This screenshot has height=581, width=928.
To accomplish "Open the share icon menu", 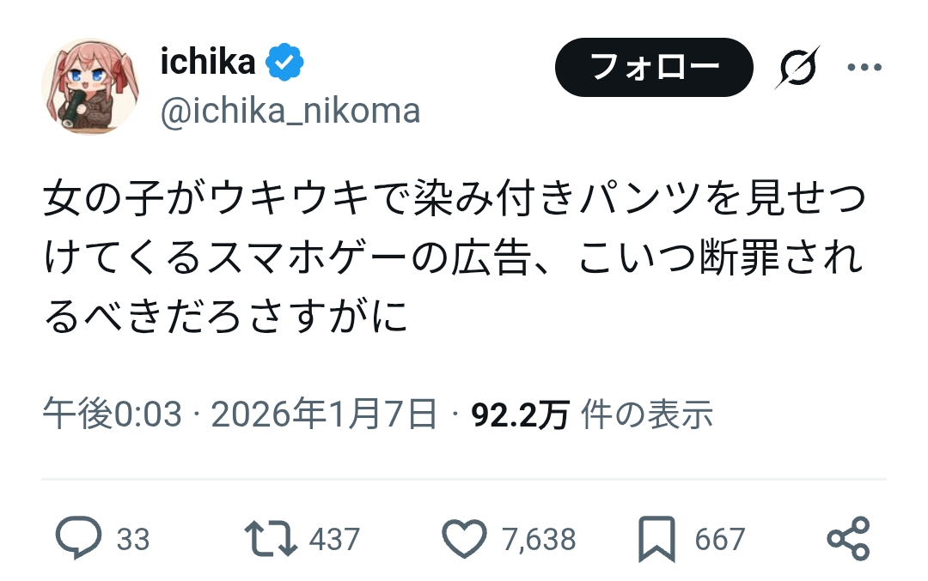I will (x=848, y=538).
